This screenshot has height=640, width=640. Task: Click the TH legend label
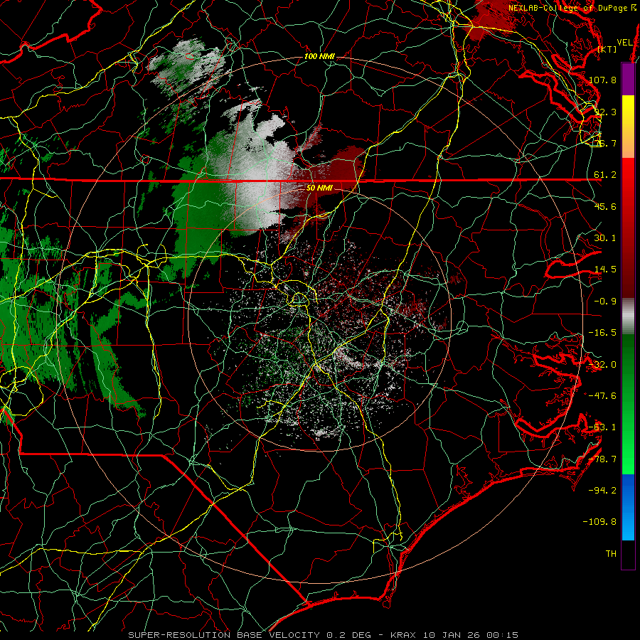pos(611,554)
